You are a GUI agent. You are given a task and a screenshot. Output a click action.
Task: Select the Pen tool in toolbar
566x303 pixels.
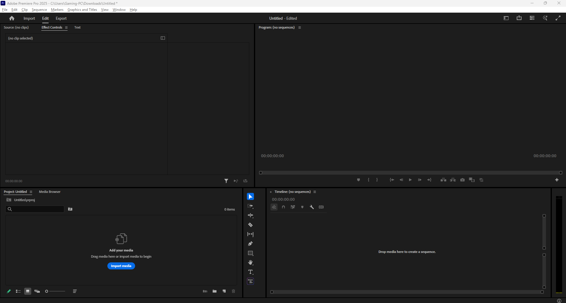click(250, 244)
